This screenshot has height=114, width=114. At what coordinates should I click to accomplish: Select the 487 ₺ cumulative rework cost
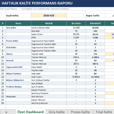(x=95, y=64)
